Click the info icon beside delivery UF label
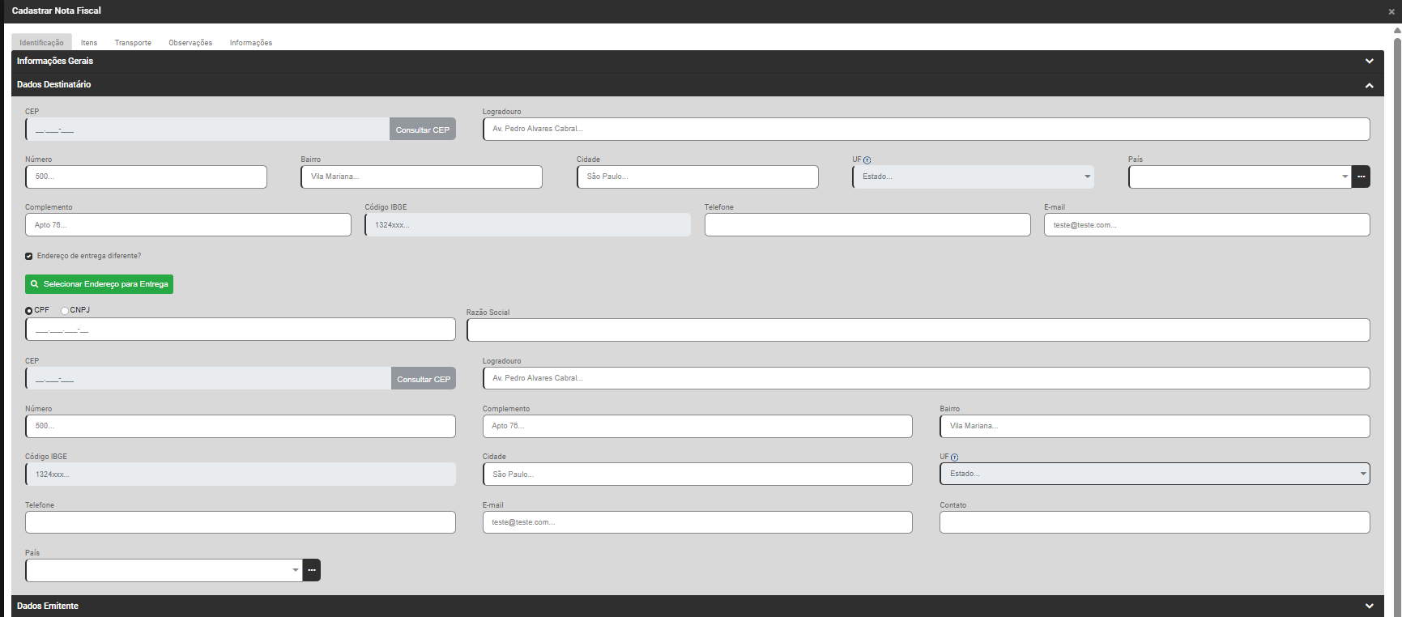The width and height of the screenshot is (1402, 617). coord(955,457)
